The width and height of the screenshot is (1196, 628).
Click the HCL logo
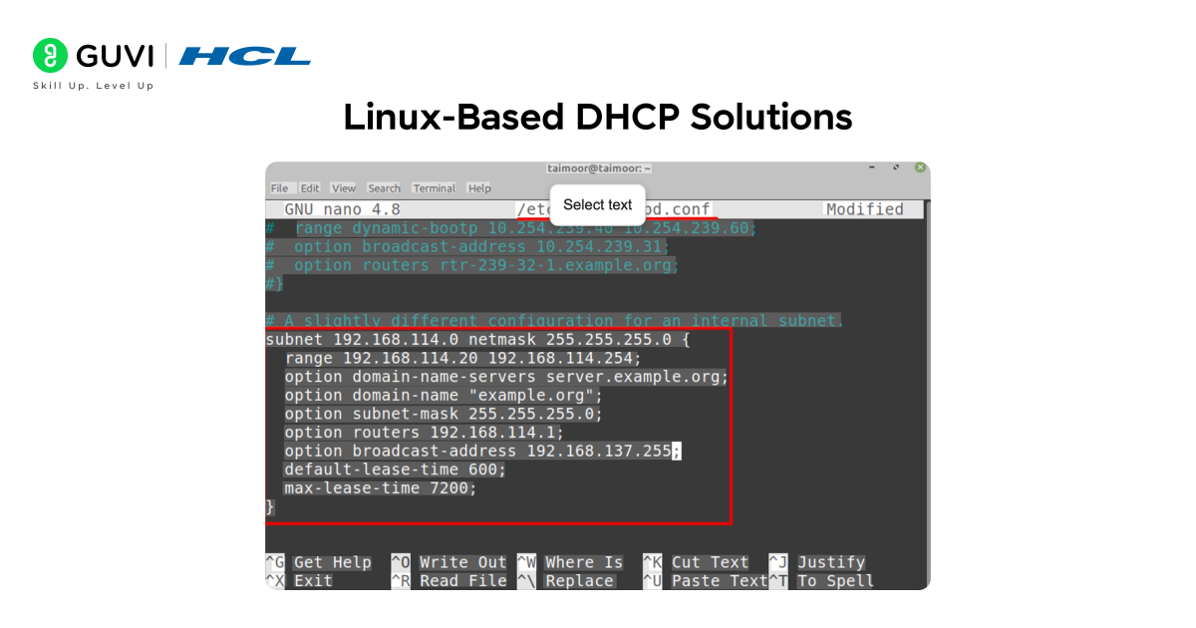click(x=245, y=55)
